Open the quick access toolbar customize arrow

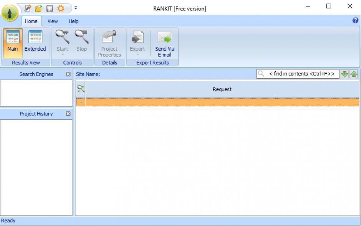(x=76, y=8)
